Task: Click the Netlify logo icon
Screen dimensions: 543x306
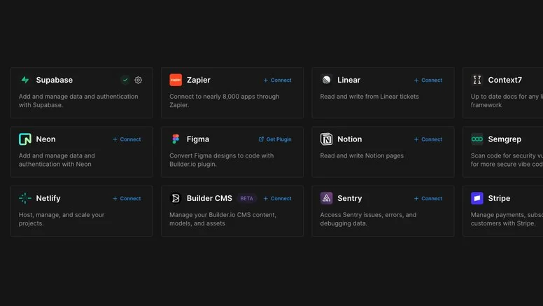Action: [x=25, y=198]
